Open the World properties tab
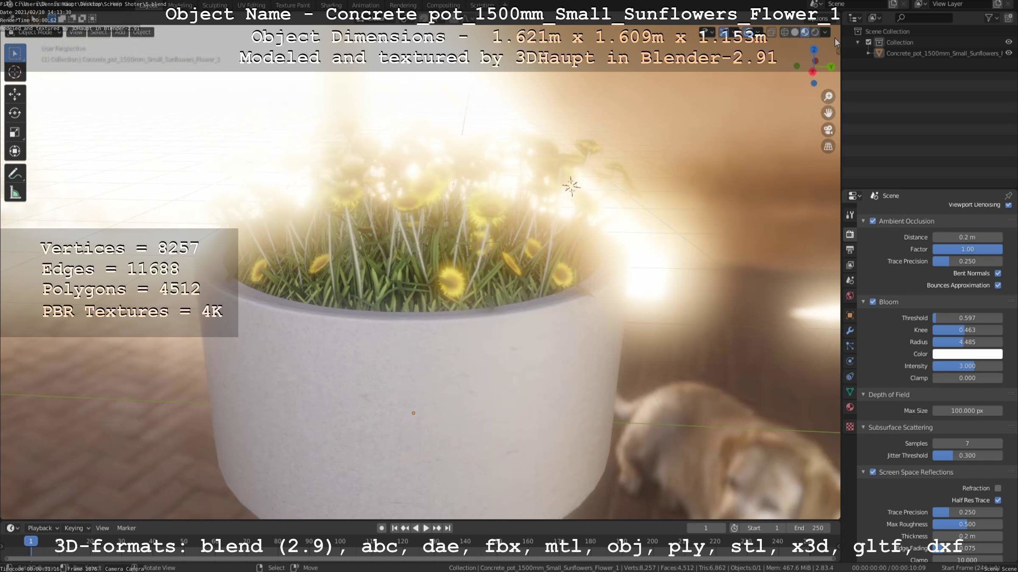The height and width of the screenshot is (572, 1018). 850,296
